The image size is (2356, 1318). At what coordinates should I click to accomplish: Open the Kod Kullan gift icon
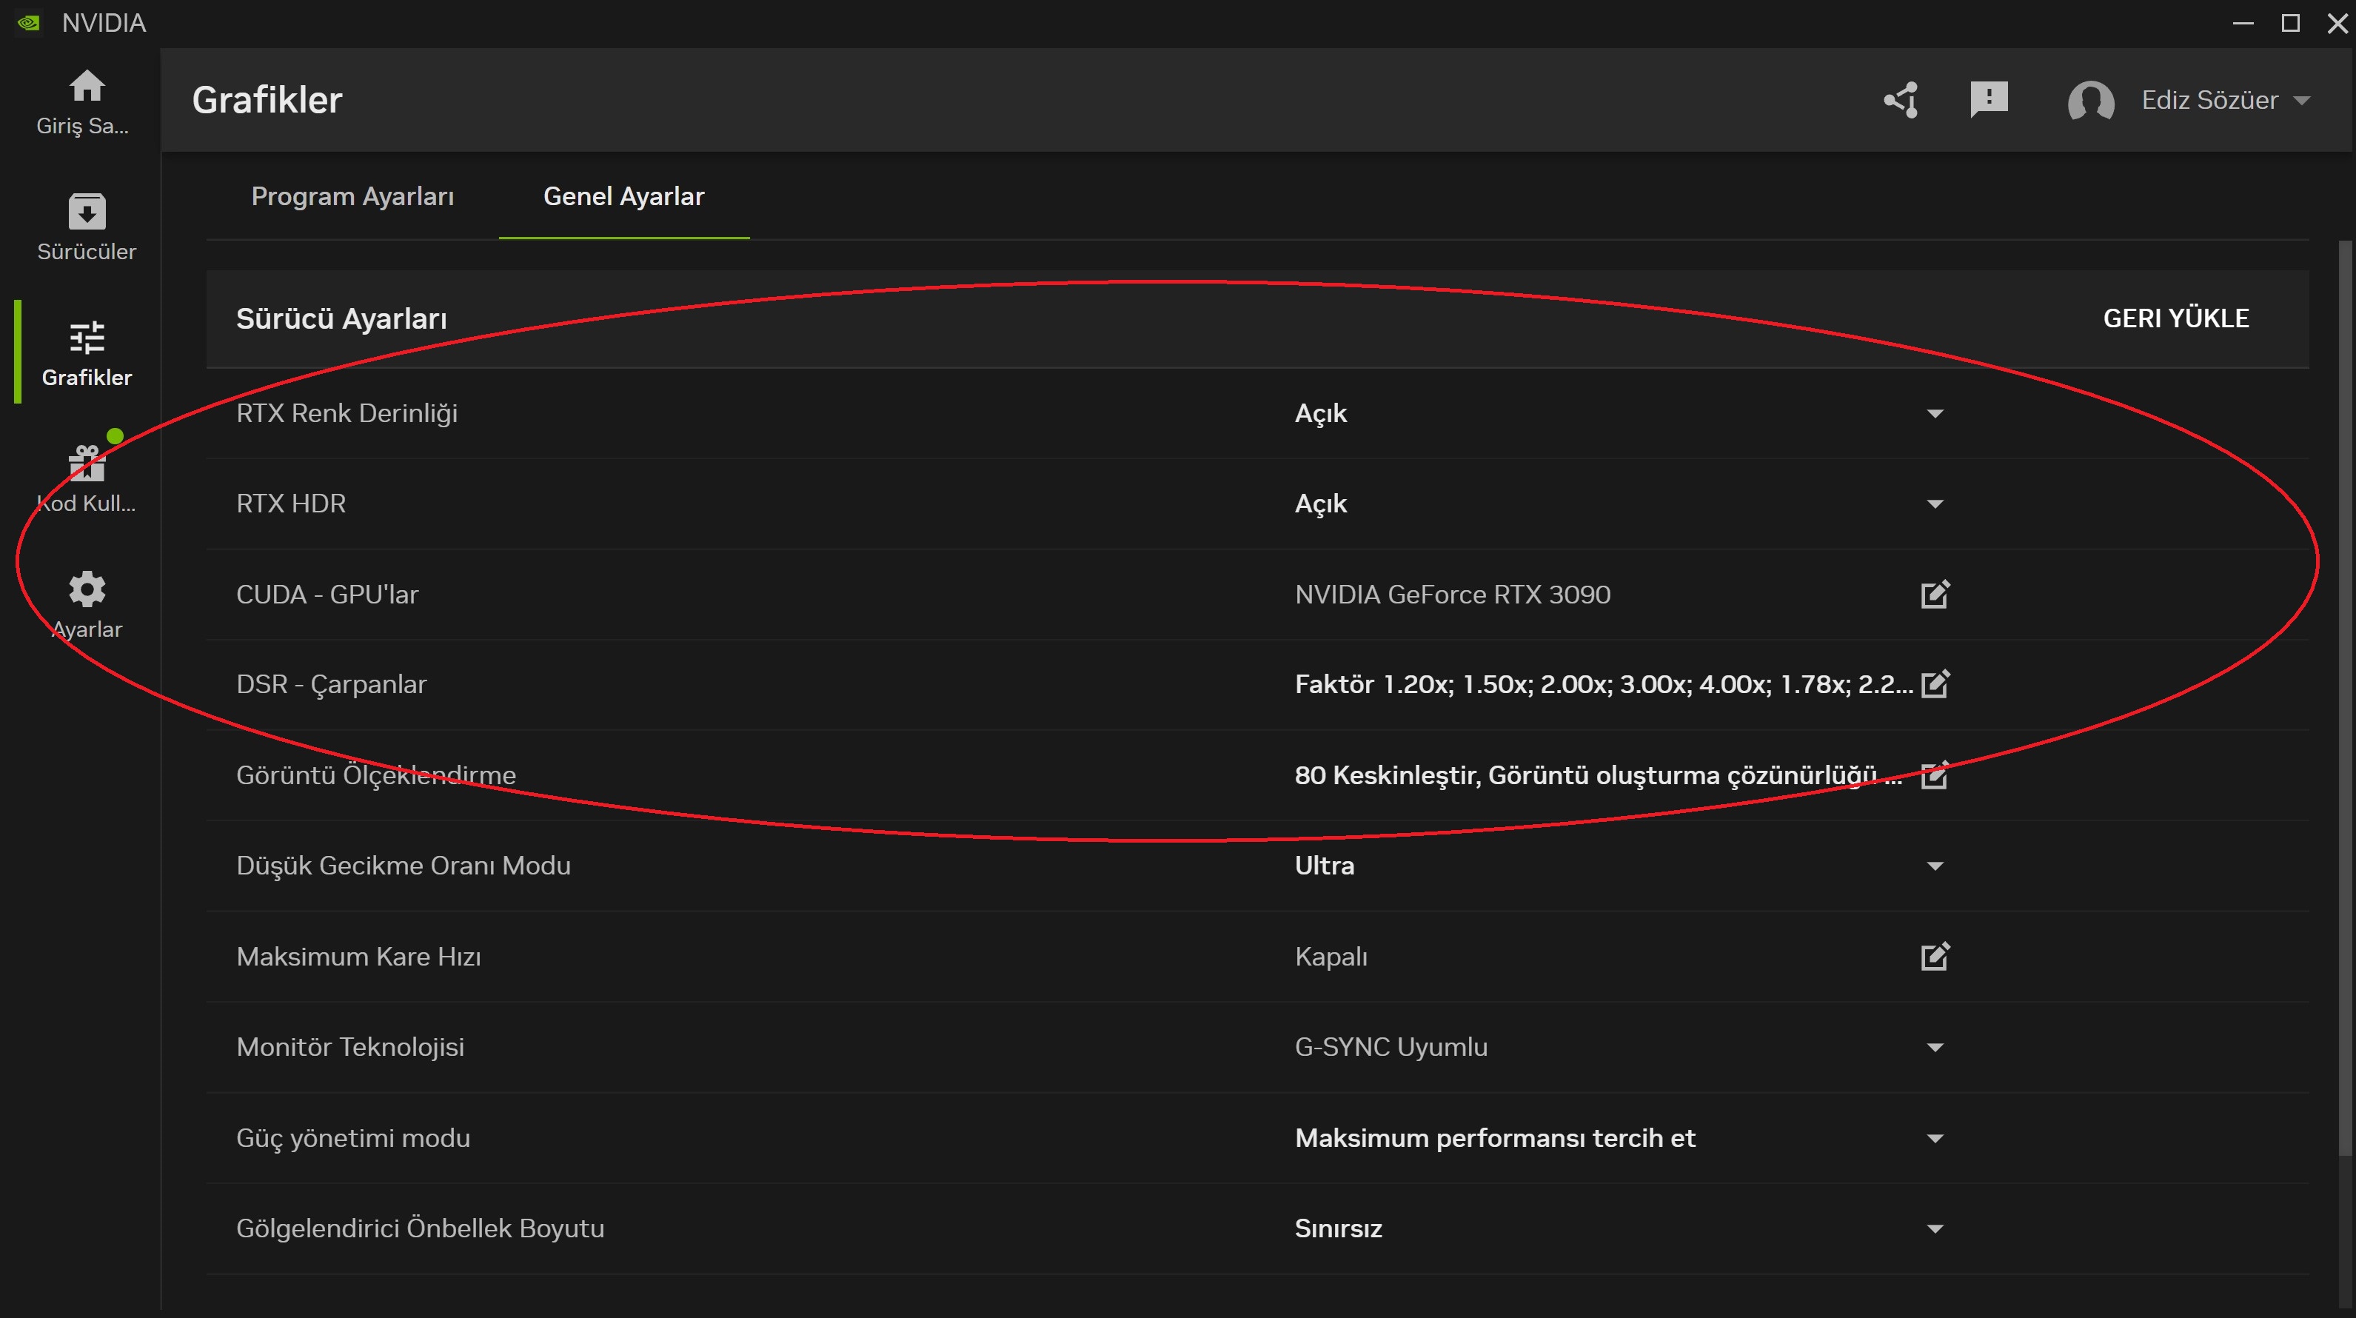(87, 463)
